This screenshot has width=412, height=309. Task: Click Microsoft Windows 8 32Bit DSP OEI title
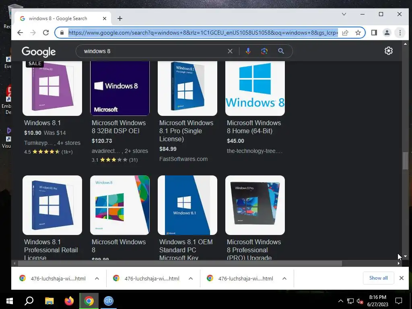point(119,127)
